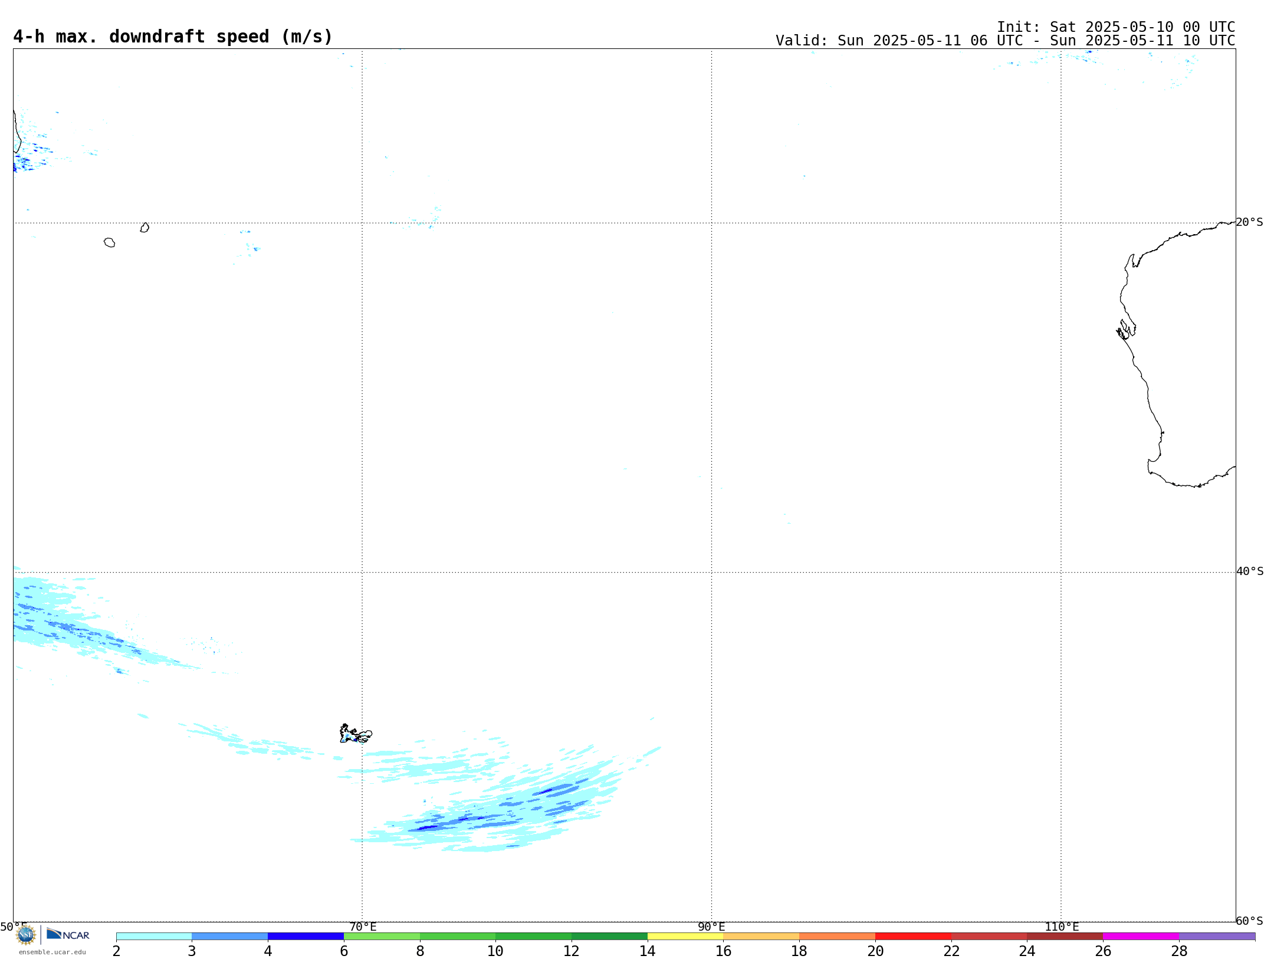Click the colorbar tick label '20'
The width and height of the screenshot is (1274, 959).
[x=875, y=951]
